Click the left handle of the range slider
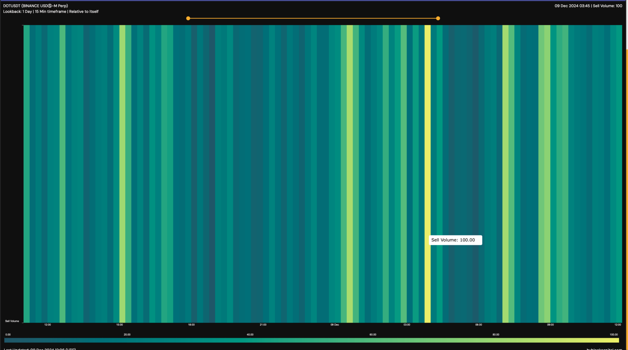628x350 pixels. (188, 18)
